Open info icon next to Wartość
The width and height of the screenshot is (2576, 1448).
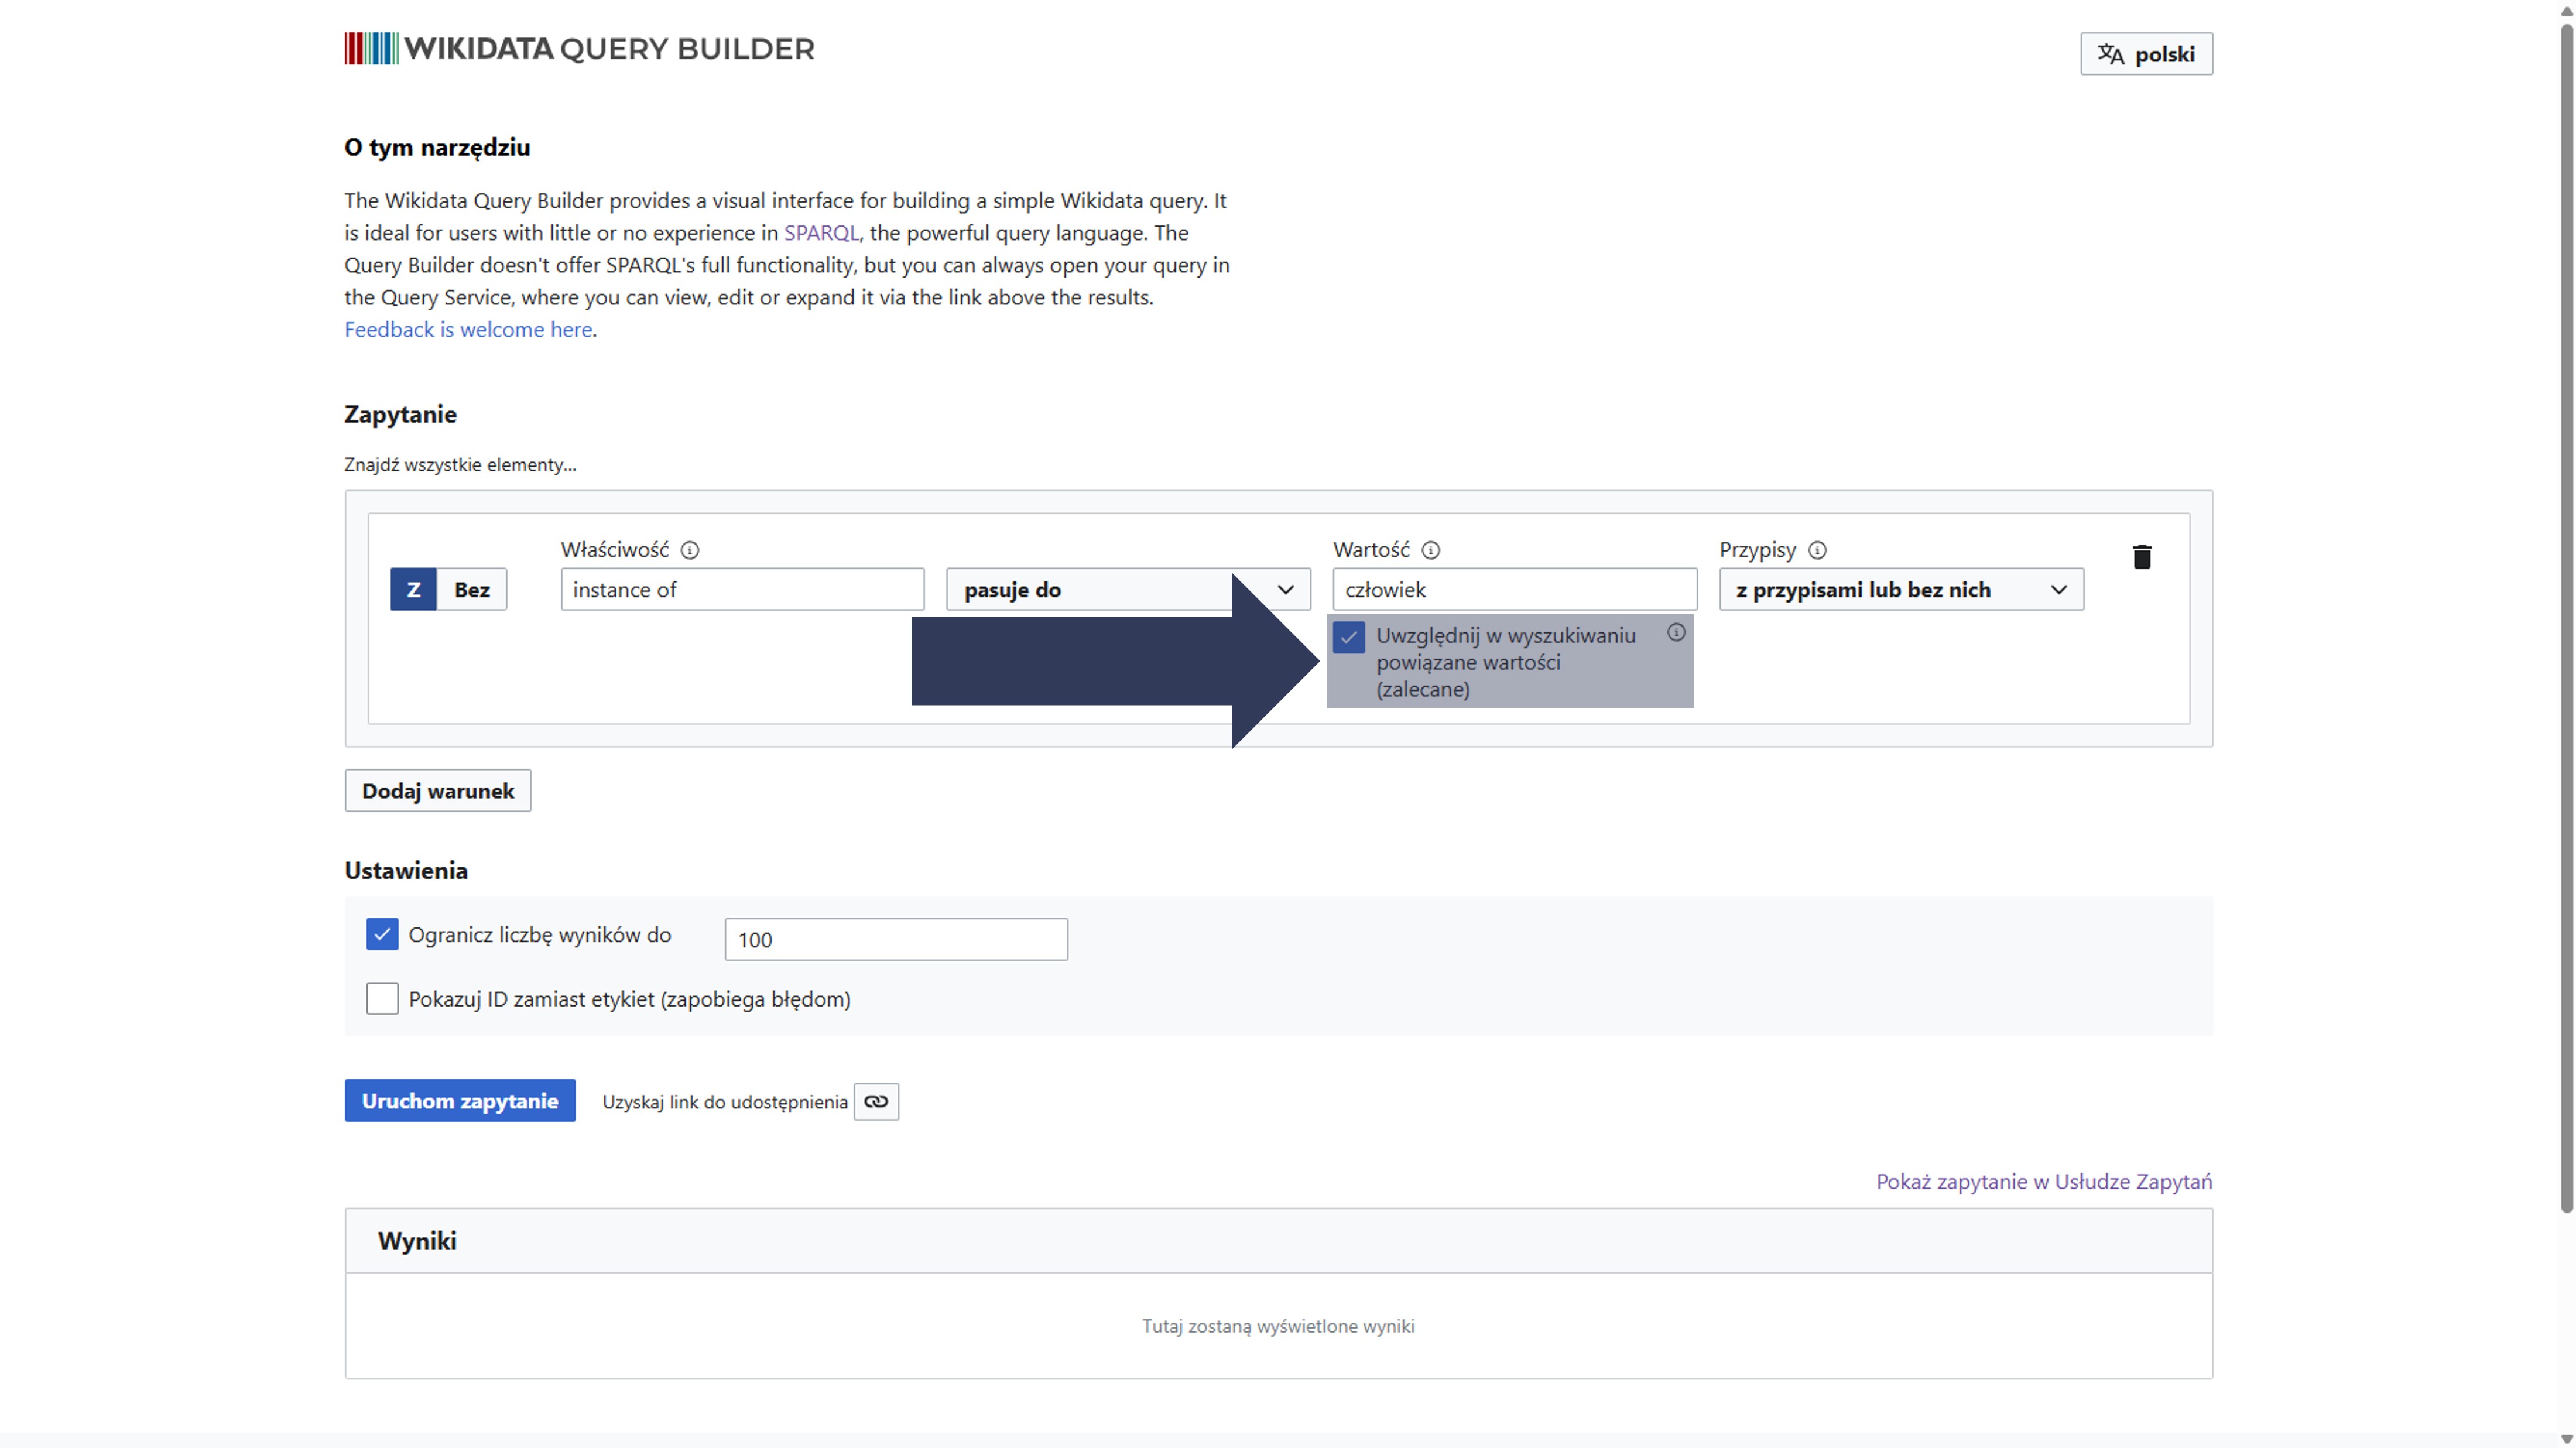pyautogui.click(x=1431, y=550)
